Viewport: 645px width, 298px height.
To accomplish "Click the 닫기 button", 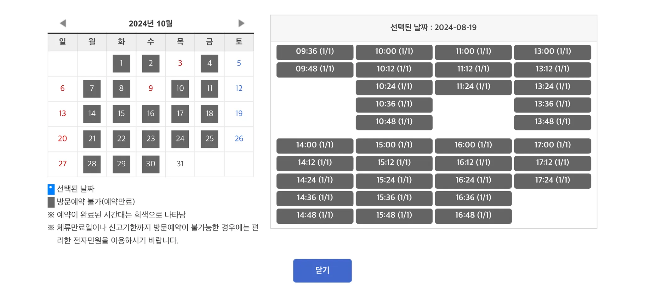I will pos(322,271).
